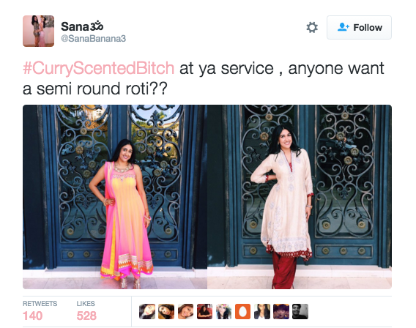Open second liker avatar
Viewport: 416px width, 328px height.
click(166, 311)
